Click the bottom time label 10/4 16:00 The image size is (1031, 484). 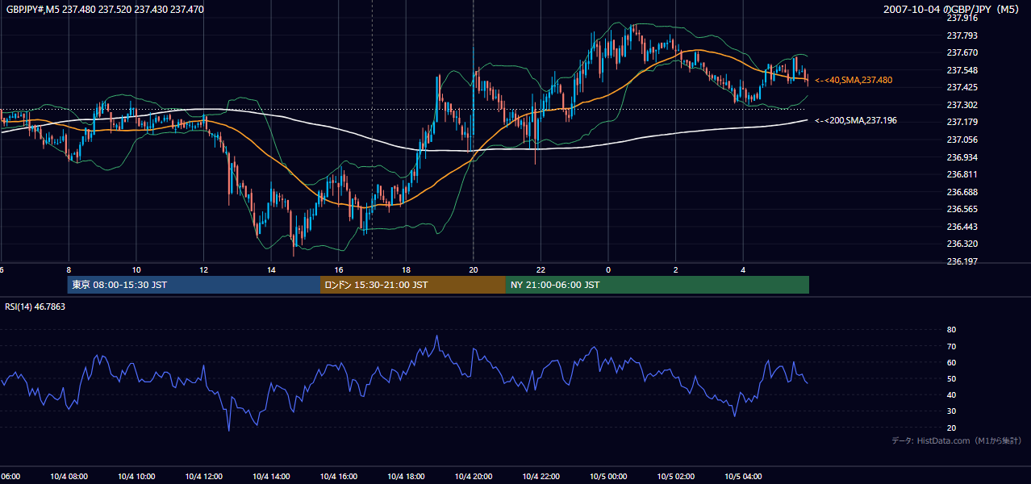[339, 477]
